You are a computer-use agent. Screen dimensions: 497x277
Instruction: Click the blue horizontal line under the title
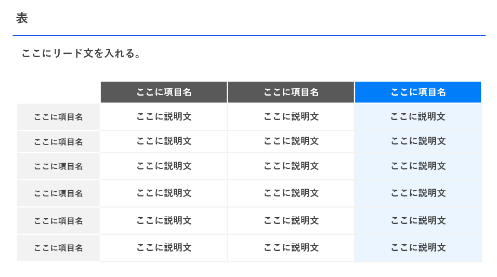coord(249,35)
